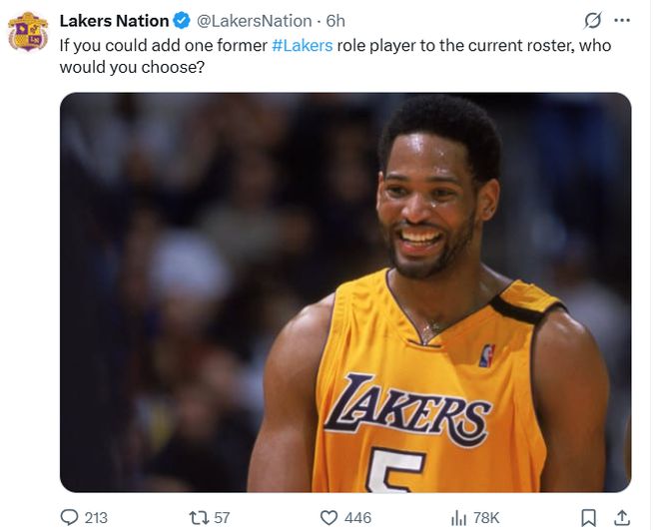Click the 6h post timestamp

pos(335,21)
